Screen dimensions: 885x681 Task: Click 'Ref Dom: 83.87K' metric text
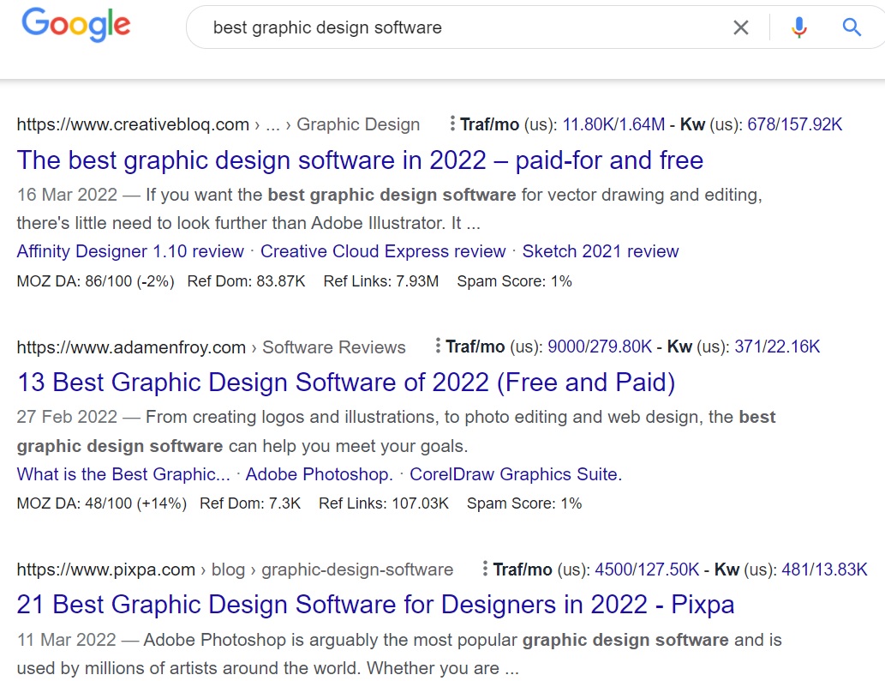pos(246,281)
